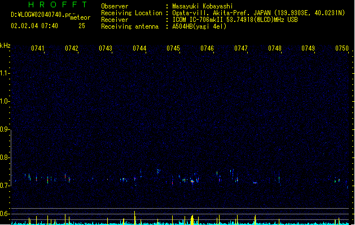Click the 0747 time marker

(x=241, y=48)
